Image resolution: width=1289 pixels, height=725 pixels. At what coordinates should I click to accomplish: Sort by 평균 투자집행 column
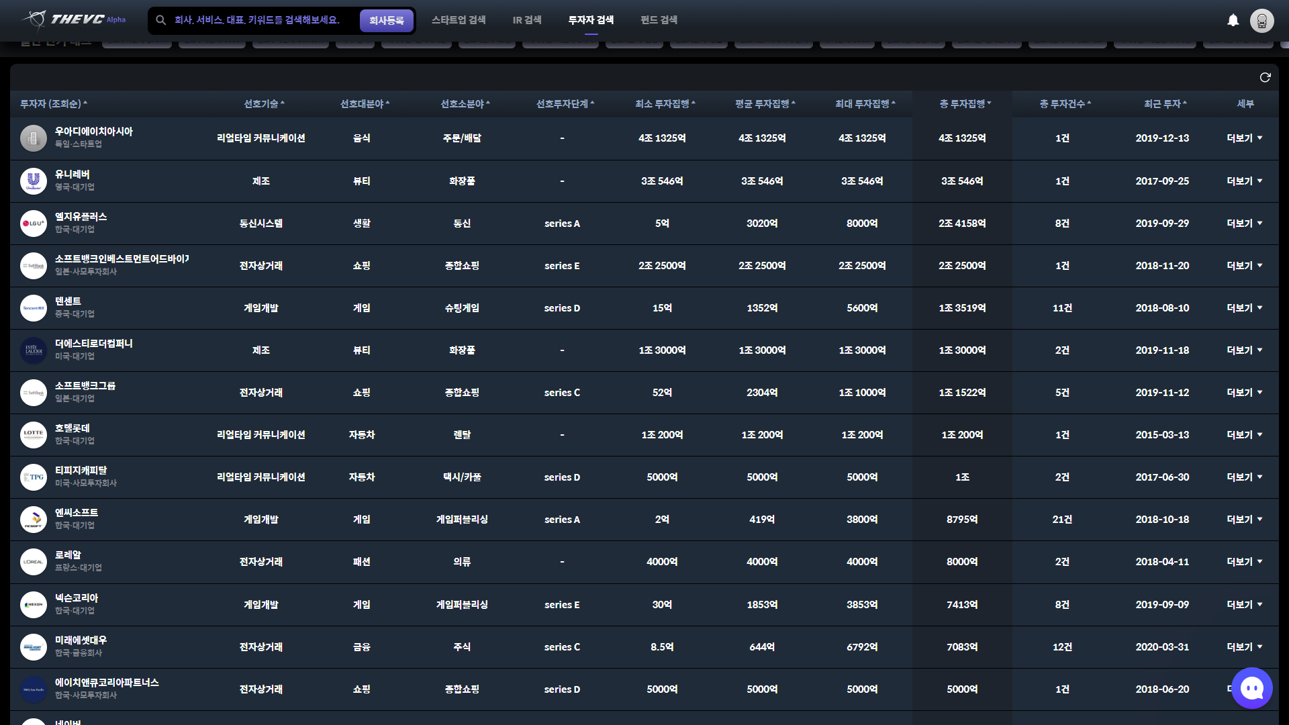tap(765, 104)
